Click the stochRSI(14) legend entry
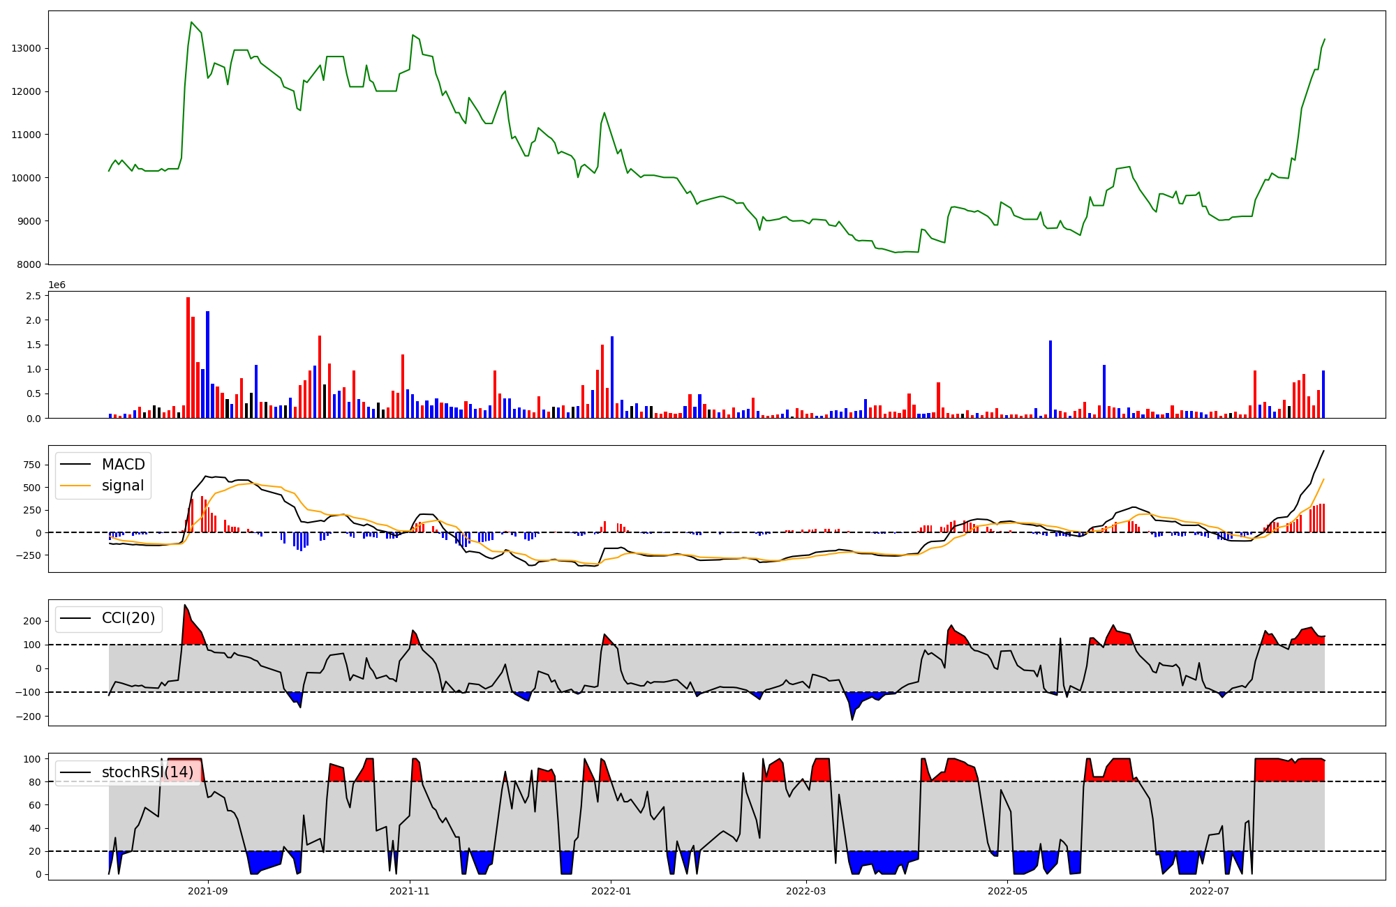Image resolution: width=1396 pixels, height=907 pixels. pyautogui.click(x=147, y=772)
